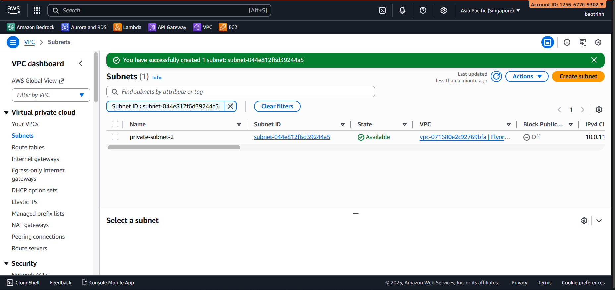615x290 pixels.
Task: Click the Create subnet button
Action: point(578,76)
